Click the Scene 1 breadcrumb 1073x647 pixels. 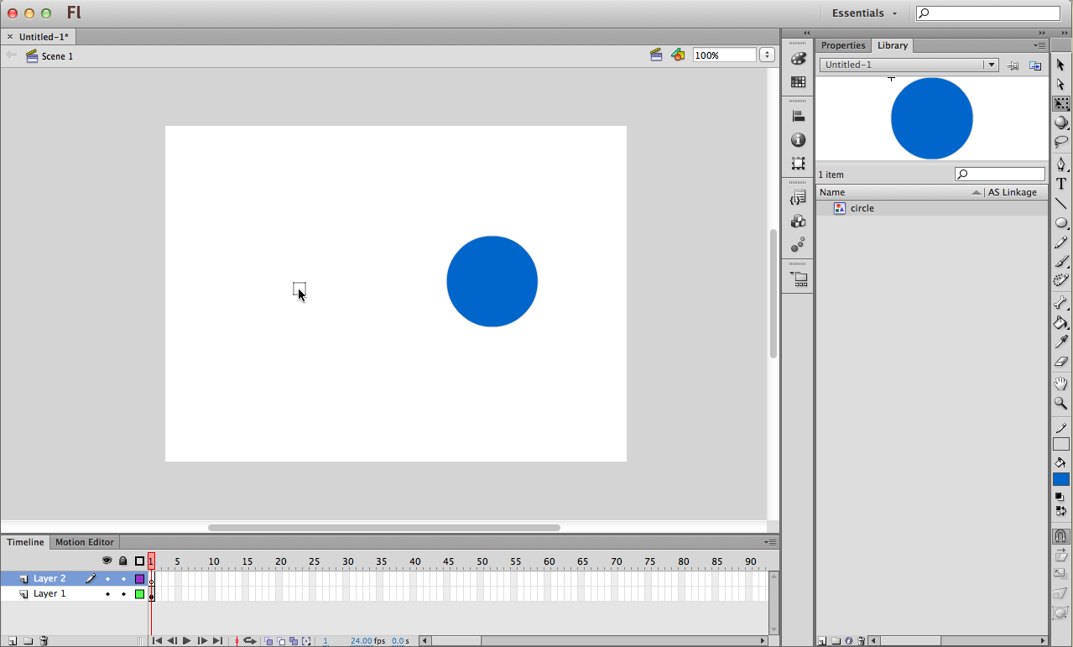click(x=57, y=56)
